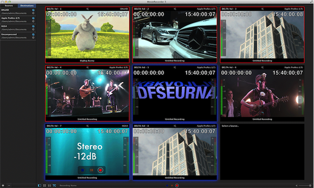Stop recording in DELTA-hd 7 overlay

pyautogui.click(x=82, y=170)
